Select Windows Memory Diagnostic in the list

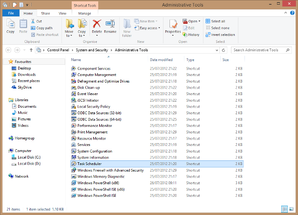point(101,177)
